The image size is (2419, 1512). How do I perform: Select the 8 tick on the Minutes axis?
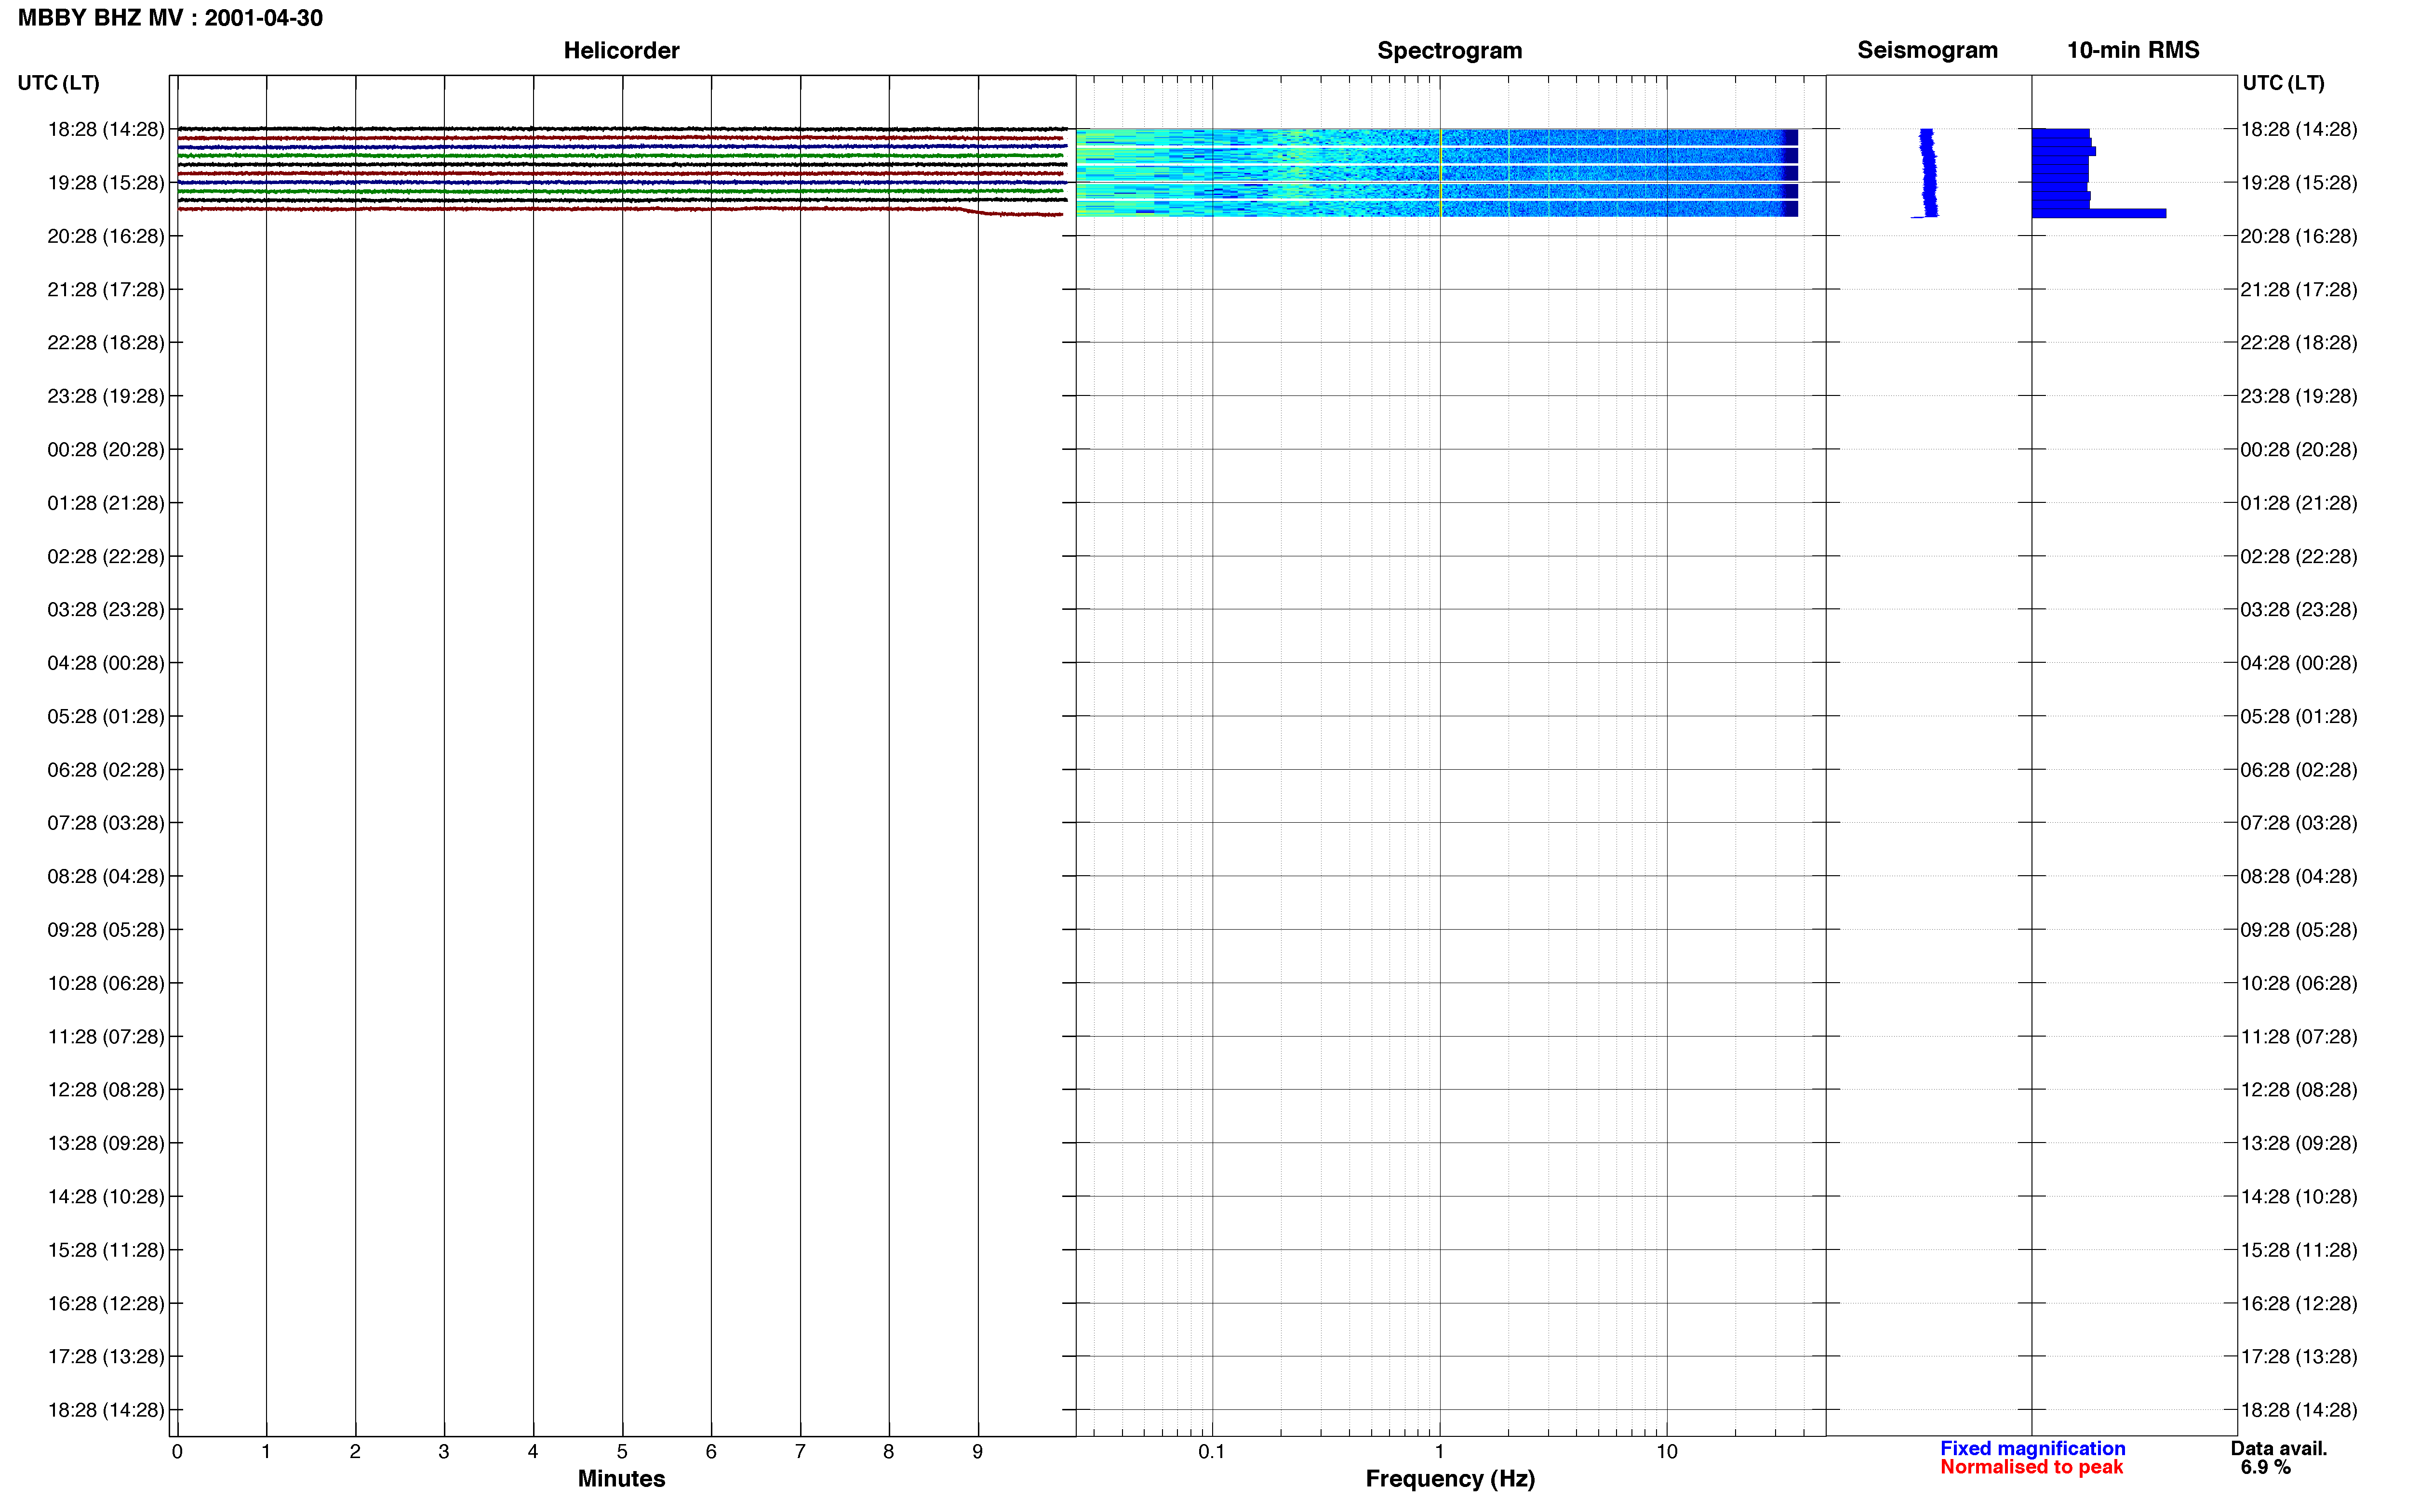click(888, 1451)
